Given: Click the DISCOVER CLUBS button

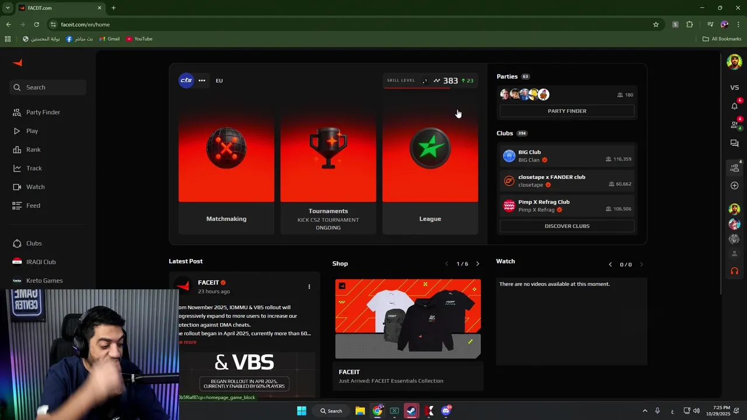Looking at the screenshot, I should click(567, 226).
